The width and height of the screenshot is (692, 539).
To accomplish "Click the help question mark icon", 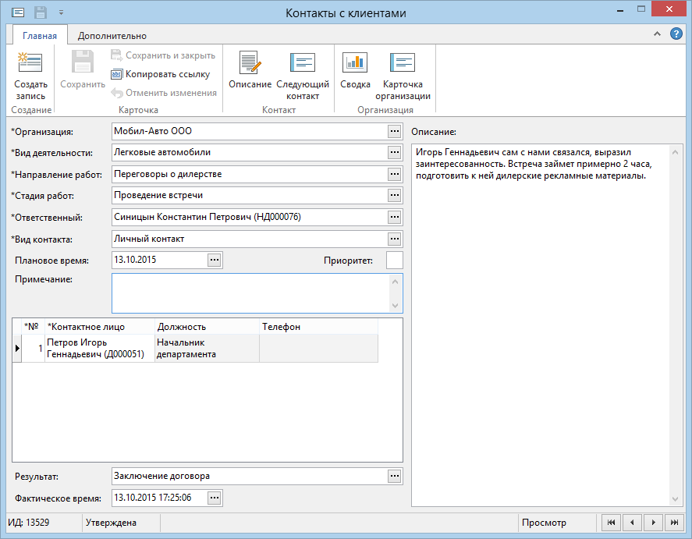I will tap(676, 34).
